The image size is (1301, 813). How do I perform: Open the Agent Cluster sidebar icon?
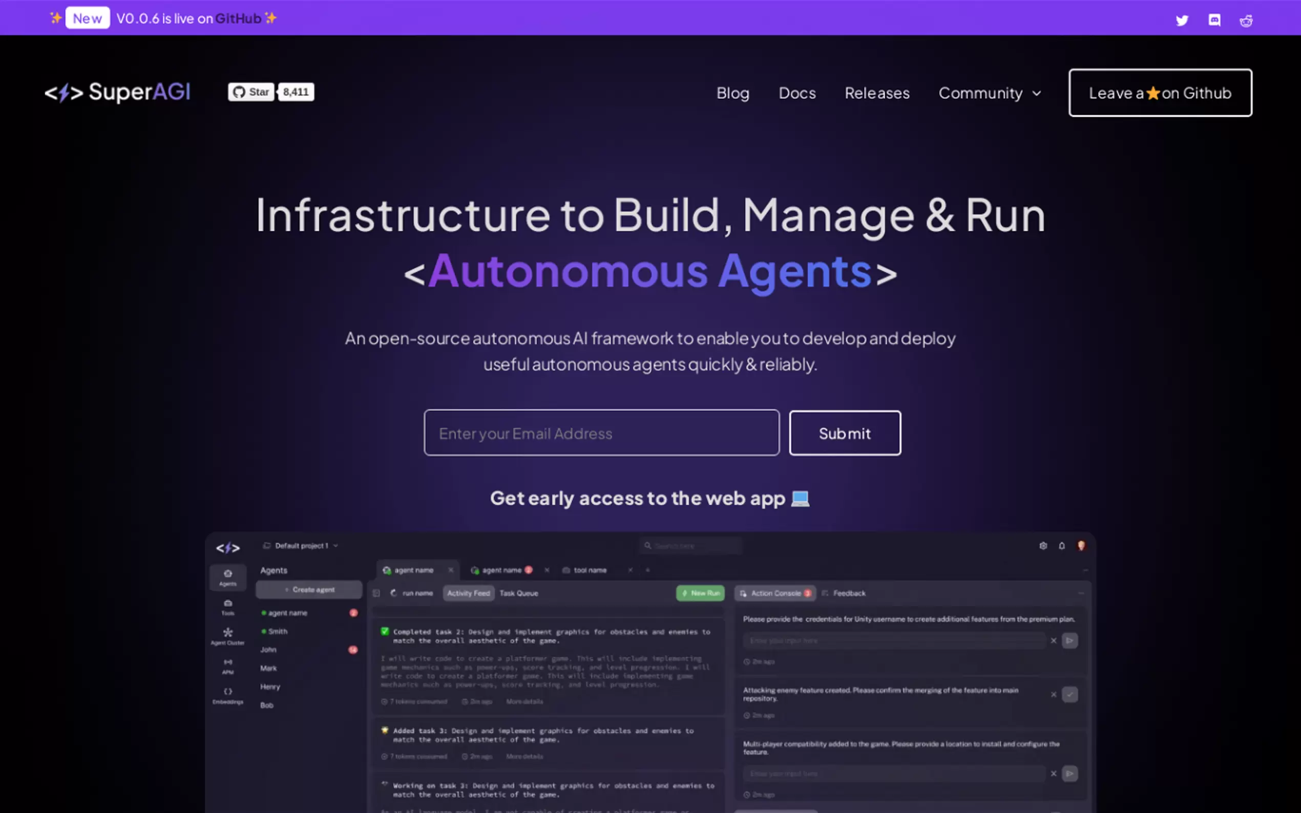point(228,636)
